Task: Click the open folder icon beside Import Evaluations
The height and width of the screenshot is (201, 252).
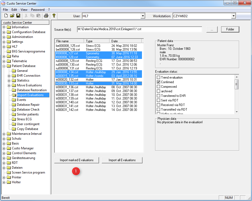Action: click(14, 95)
